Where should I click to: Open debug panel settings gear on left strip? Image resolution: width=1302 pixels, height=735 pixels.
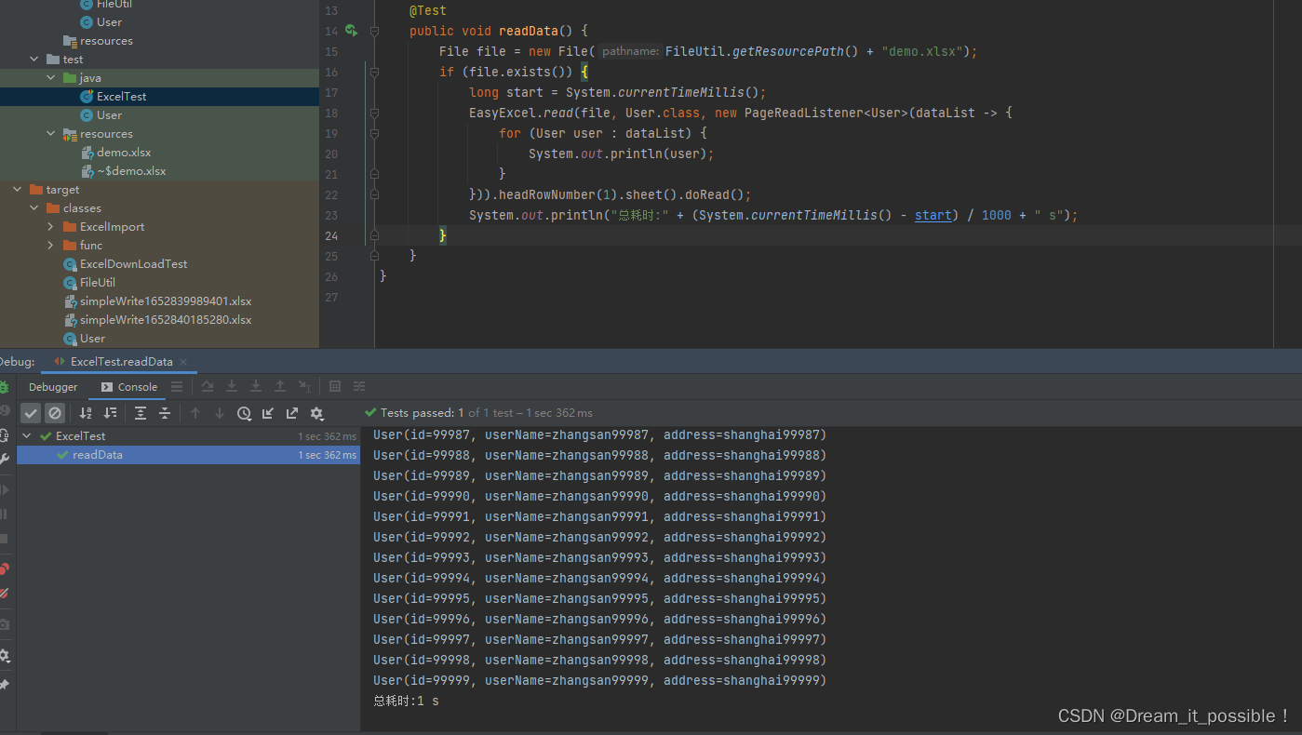[x=5, y=655]
